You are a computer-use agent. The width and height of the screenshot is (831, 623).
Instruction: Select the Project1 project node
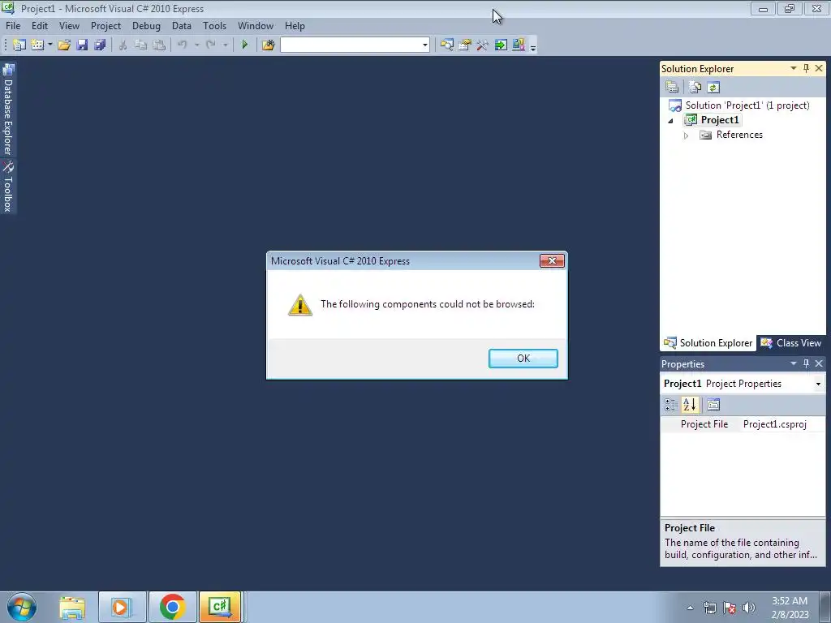[720, 120]
